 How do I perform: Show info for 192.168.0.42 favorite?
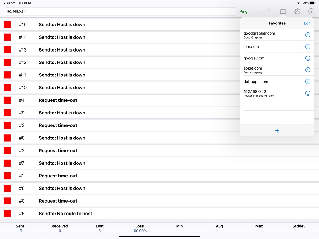tap(308, 93)
